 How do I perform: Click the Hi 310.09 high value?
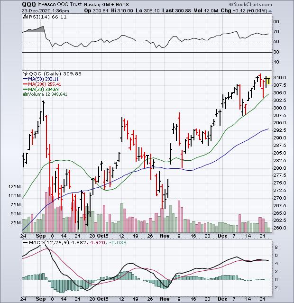pos(122,10)
